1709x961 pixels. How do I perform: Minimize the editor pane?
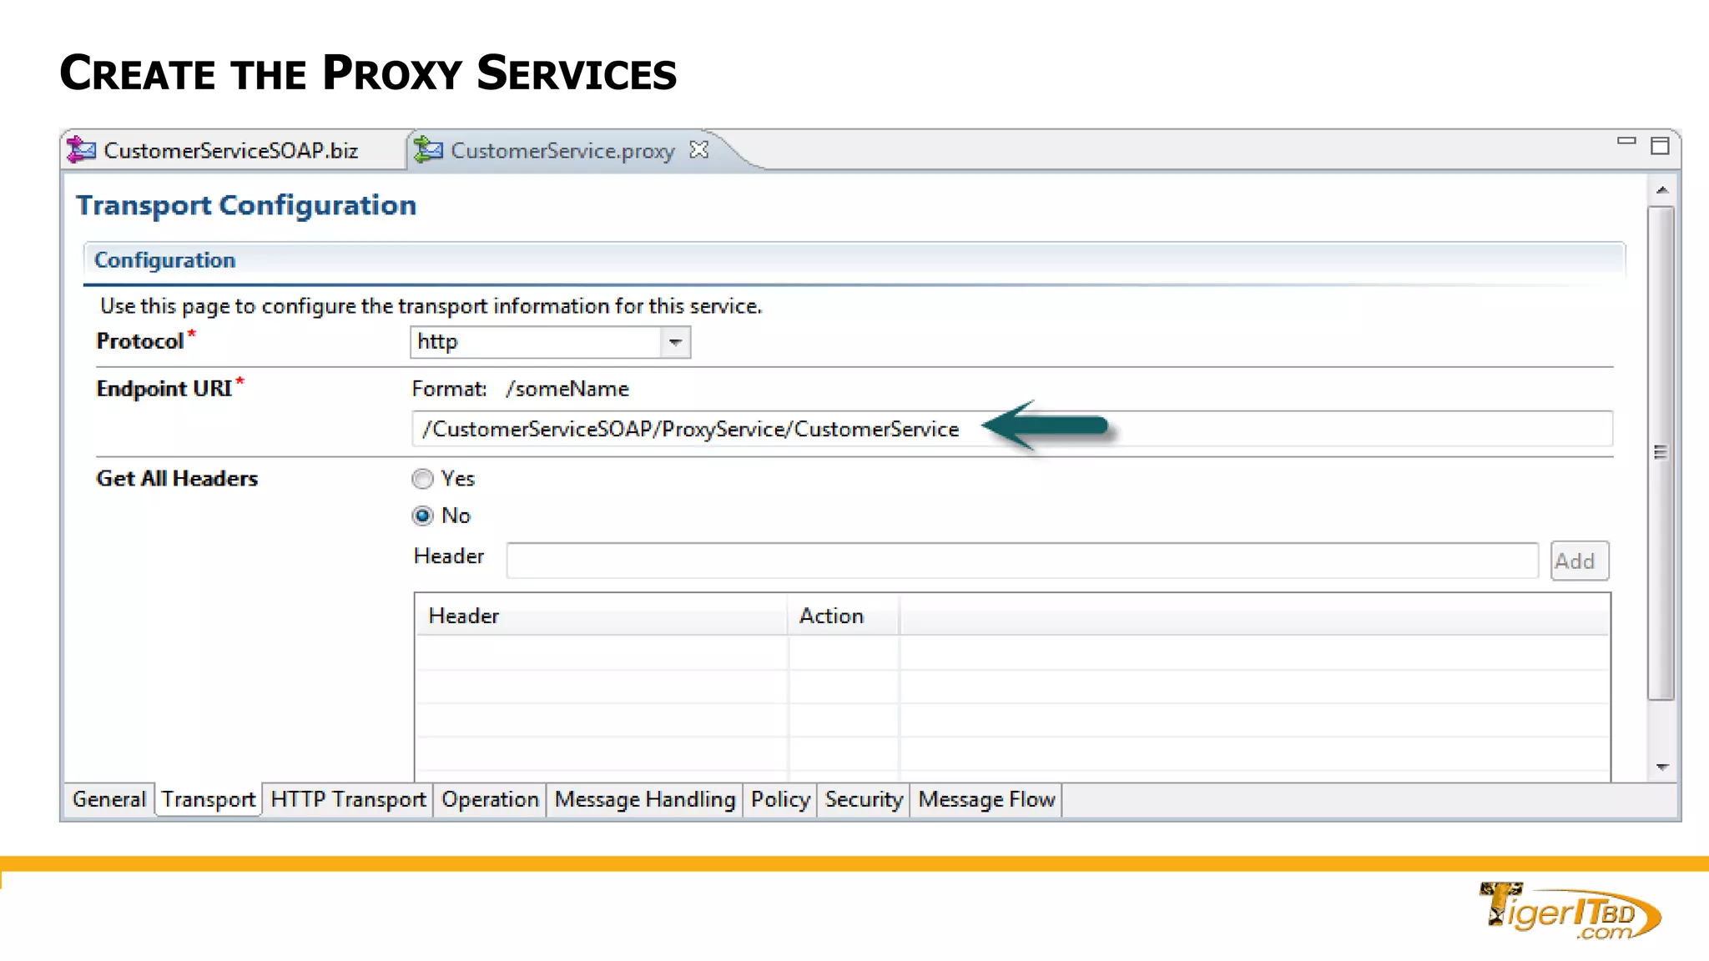[1626, 141]
